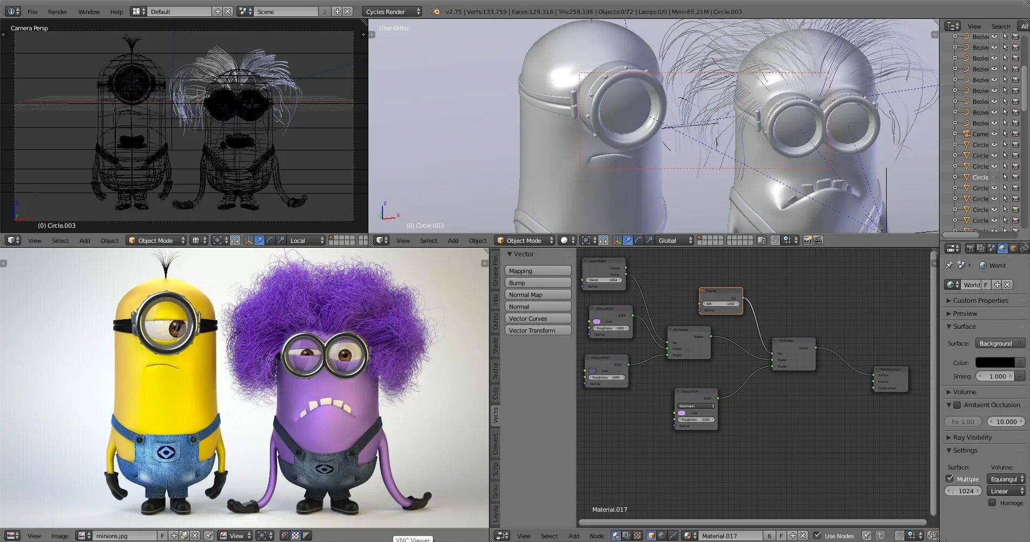Click the black world Color swatch

(995, 362)
